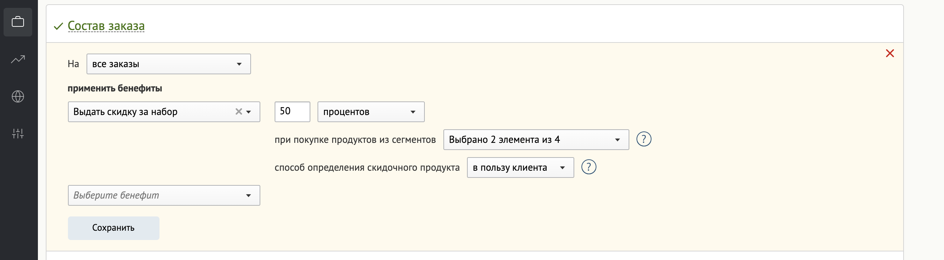The image size is (944, 260).
Task: Open the trending chart analytics icon
Action: [x=18, y=59]
